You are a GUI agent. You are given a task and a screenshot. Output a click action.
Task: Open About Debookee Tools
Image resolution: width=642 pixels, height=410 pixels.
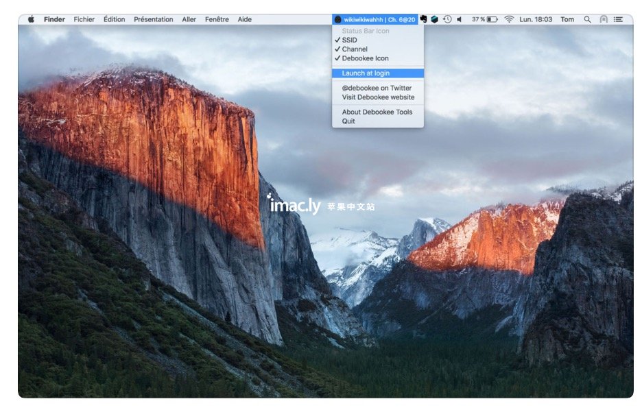pyautogui.click(x=378, y=112)
